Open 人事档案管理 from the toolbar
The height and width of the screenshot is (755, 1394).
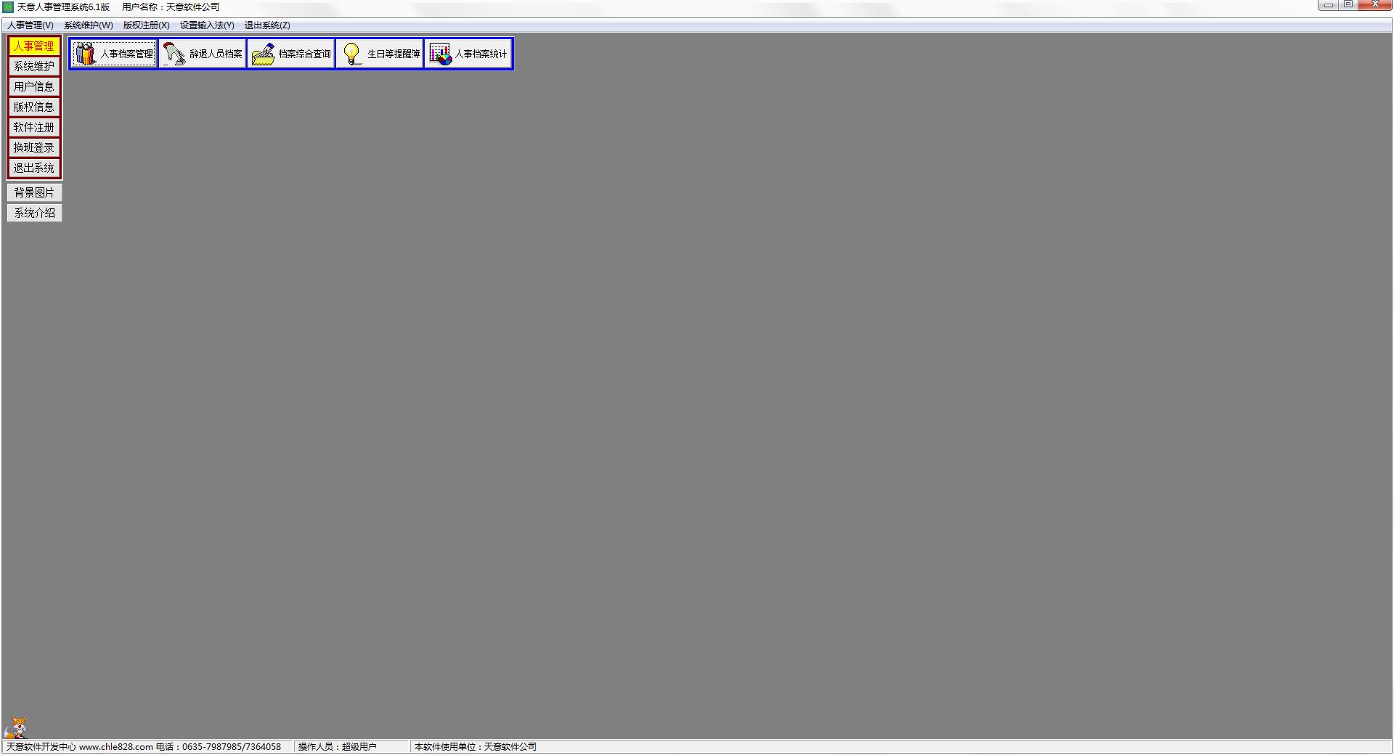[x=114, y=54]
